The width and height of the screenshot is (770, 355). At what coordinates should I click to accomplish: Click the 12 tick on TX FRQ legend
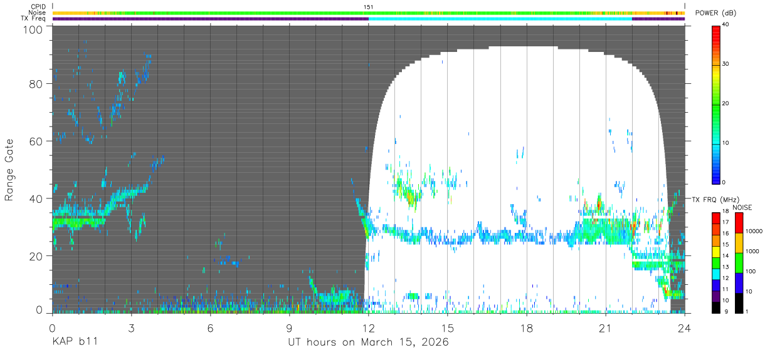pyautogui.click(x=725, y=278)
